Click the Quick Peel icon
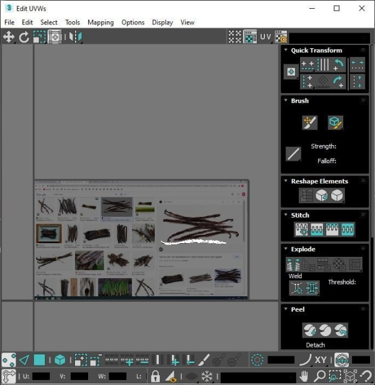Image resolution: width=375 pixels, height=385 pixels. [x=309, y=330]
